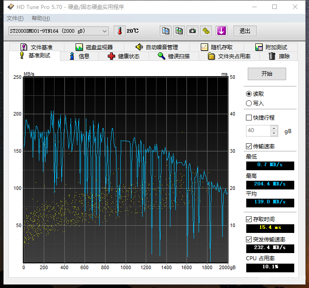
Task: Maximize the HD Tune Pro window
Action: point(275,7)
